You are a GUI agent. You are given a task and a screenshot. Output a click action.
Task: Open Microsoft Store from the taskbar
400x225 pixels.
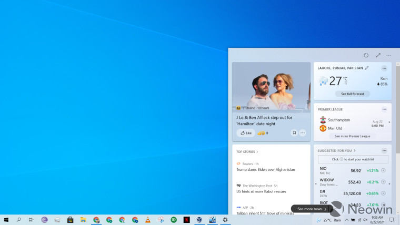pyautogui.click(x=70, y=220)
